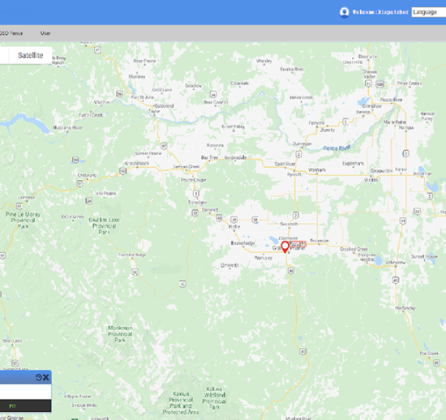The height and width of the screenshot is (420, 446).
Task: Click the Bear Lake map label
Action: (x=12, y=341)
